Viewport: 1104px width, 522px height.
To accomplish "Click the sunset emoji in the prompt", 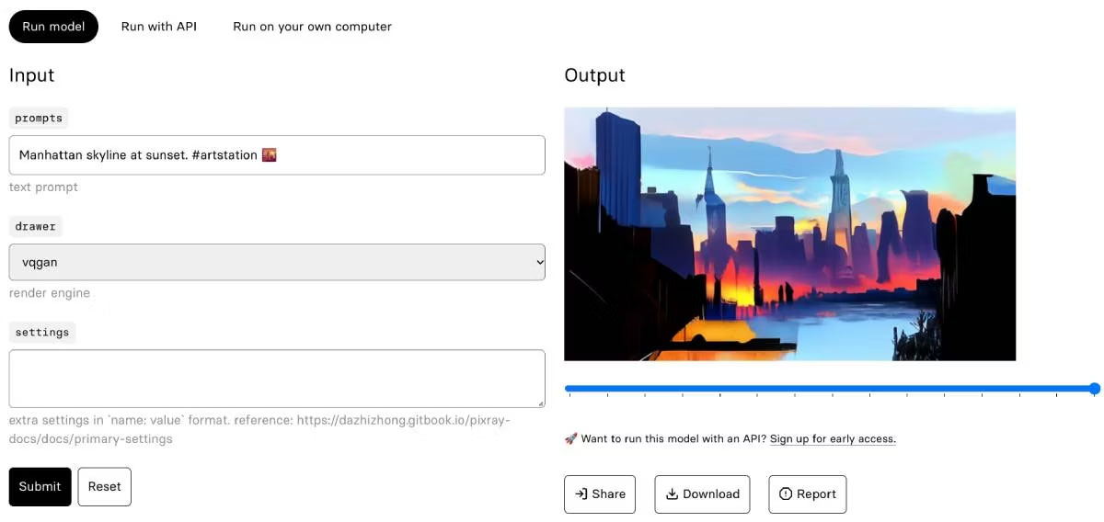I will pos(270,155).
